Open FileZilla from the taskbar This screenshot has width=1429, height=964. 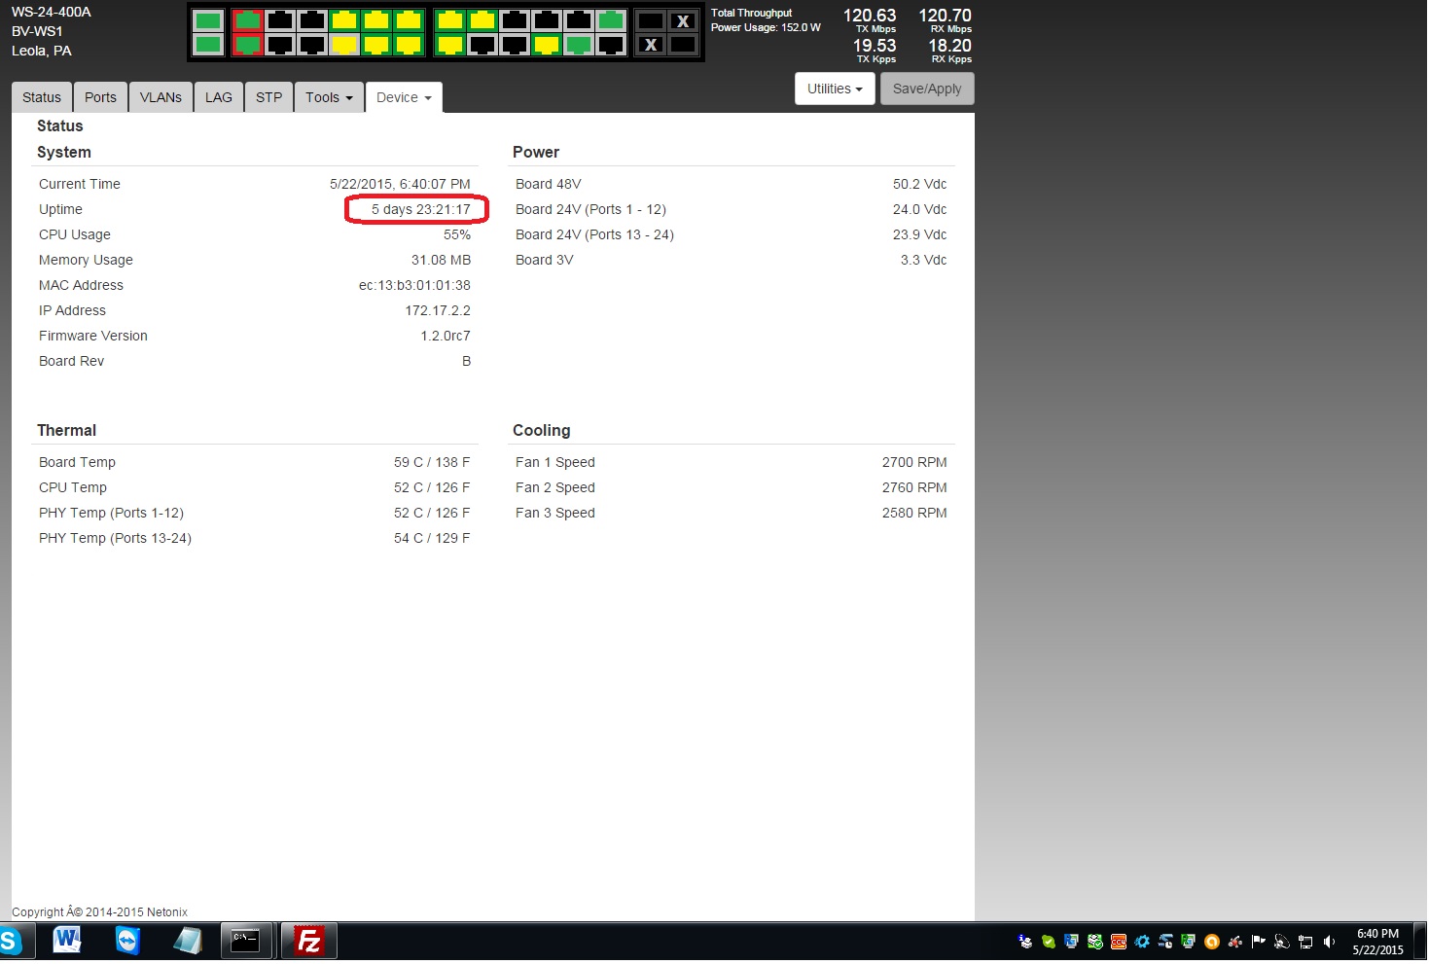[x=308, y=941]
